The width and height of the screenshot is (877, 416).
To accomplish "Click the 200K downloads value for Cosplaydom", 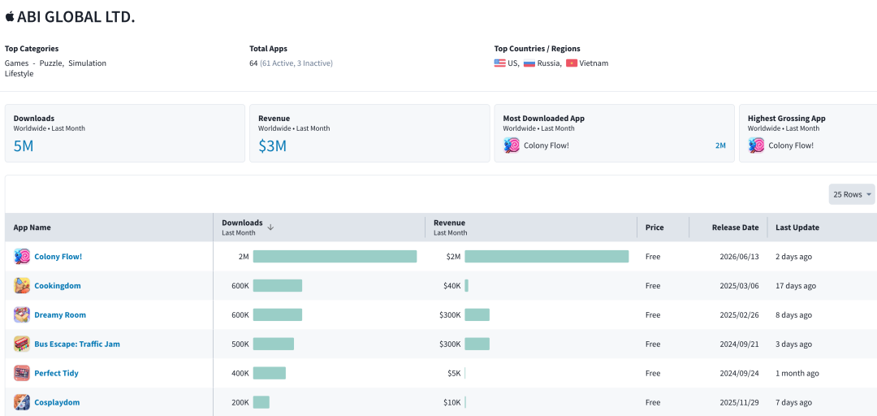I will click(240, 402).
